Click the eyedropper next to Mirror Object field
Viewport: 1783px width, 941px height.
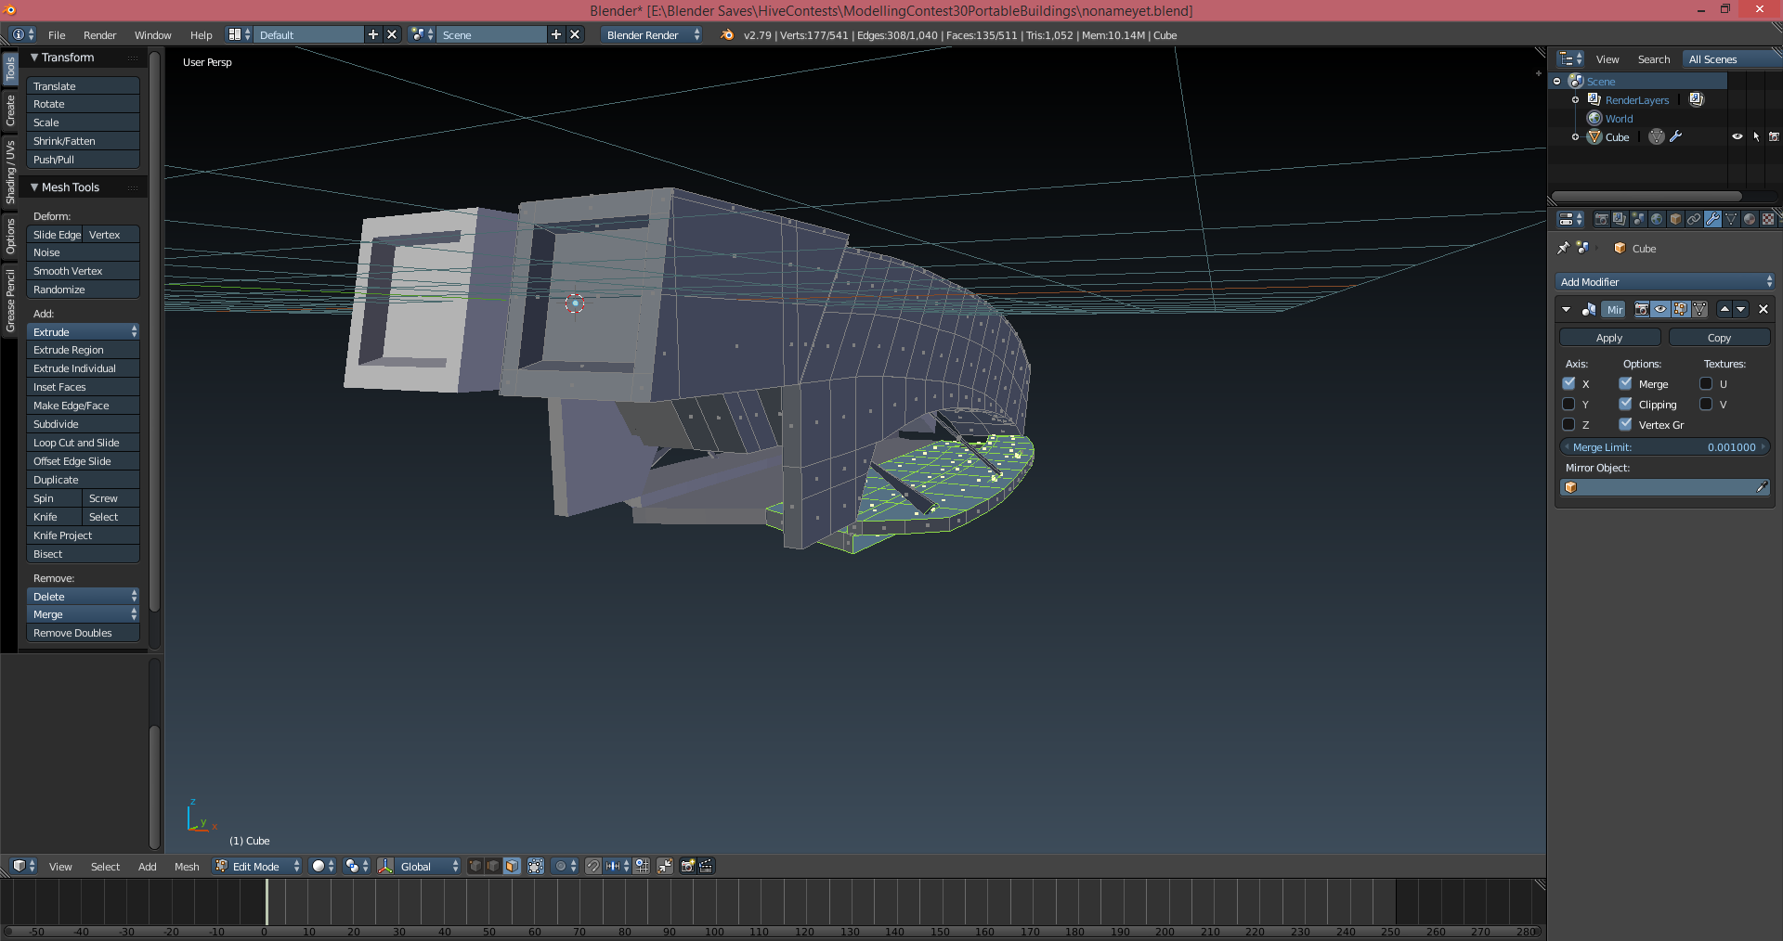click(x=1762, y=487)
